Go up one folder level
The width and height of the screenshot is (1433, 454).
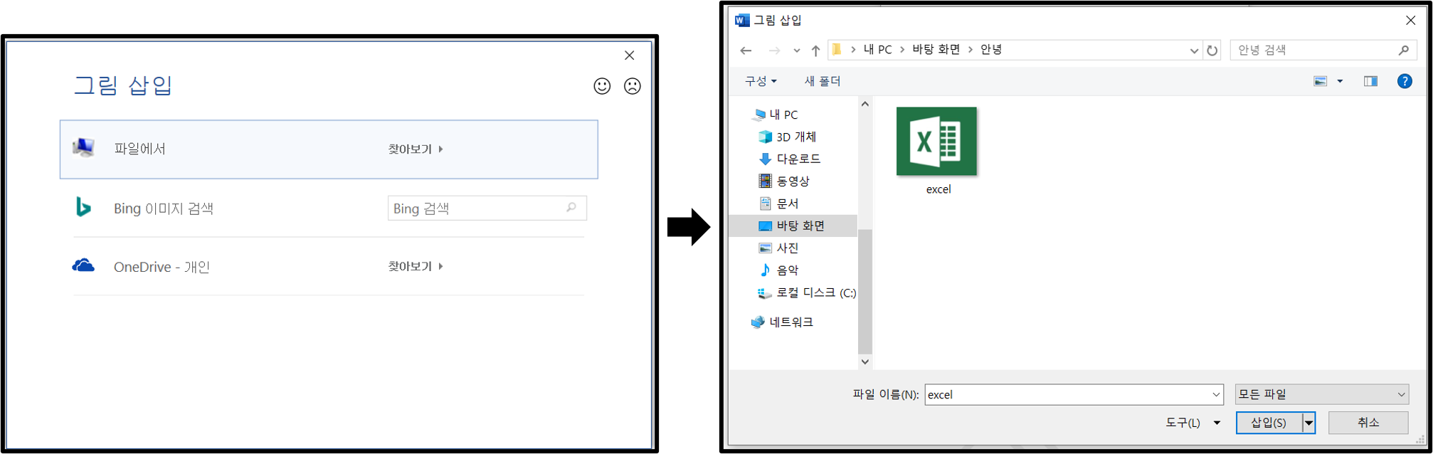[x=815, y=51]
